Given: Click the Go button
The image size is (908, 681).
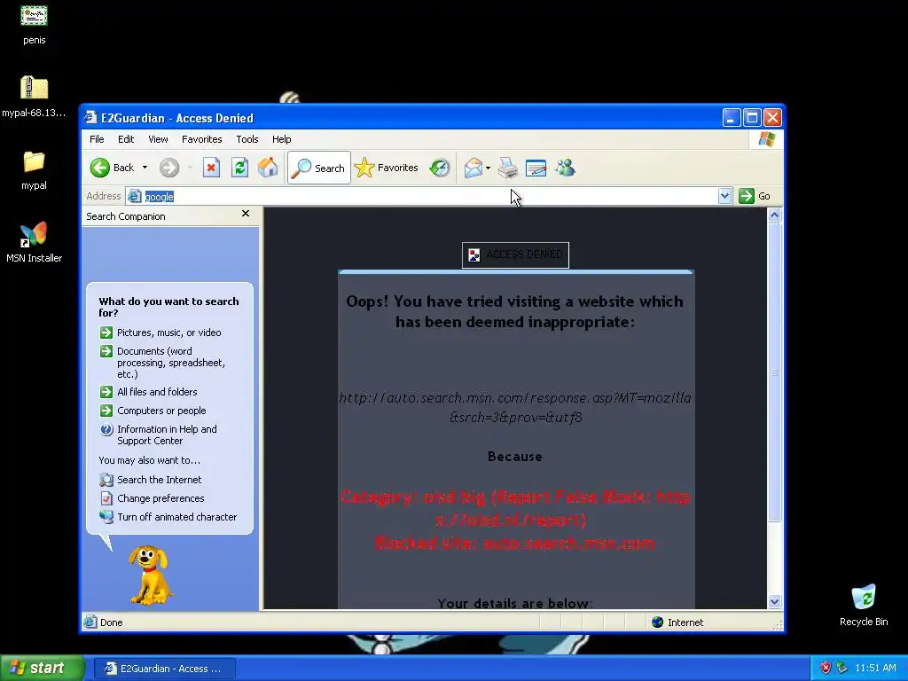Looking at the screenshot, I should click(x=755, y=196).
